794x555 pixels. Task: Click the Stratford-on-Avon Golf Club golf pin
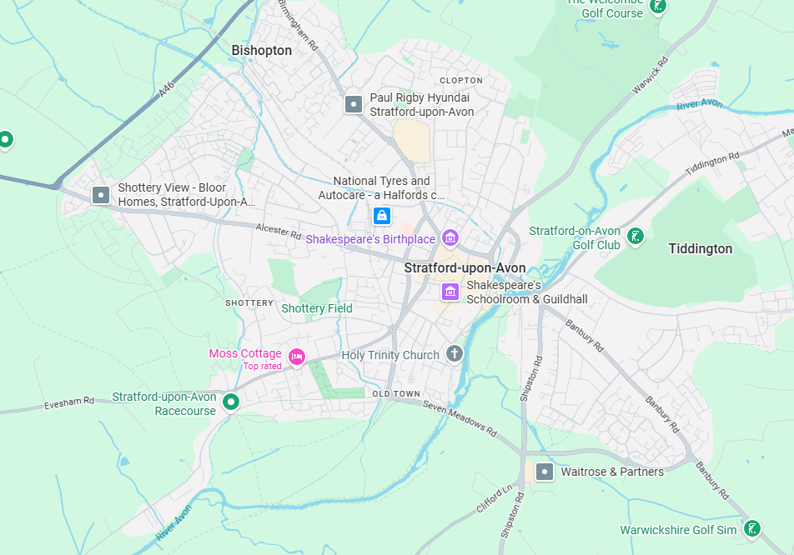point(636,236)
